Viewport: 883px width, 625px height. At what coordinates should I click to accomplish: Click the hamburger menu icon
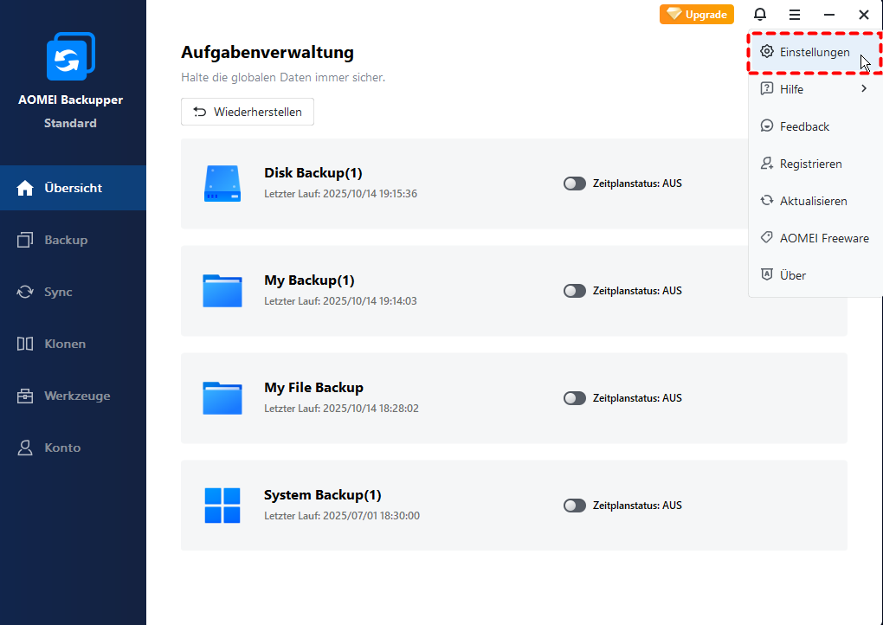(x=794, y=15)
